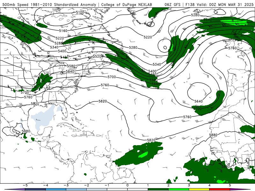Select the yellow 3 to 4 legend swatch
The width and height of the screenshot is (255, 191).
pos(199,189)
